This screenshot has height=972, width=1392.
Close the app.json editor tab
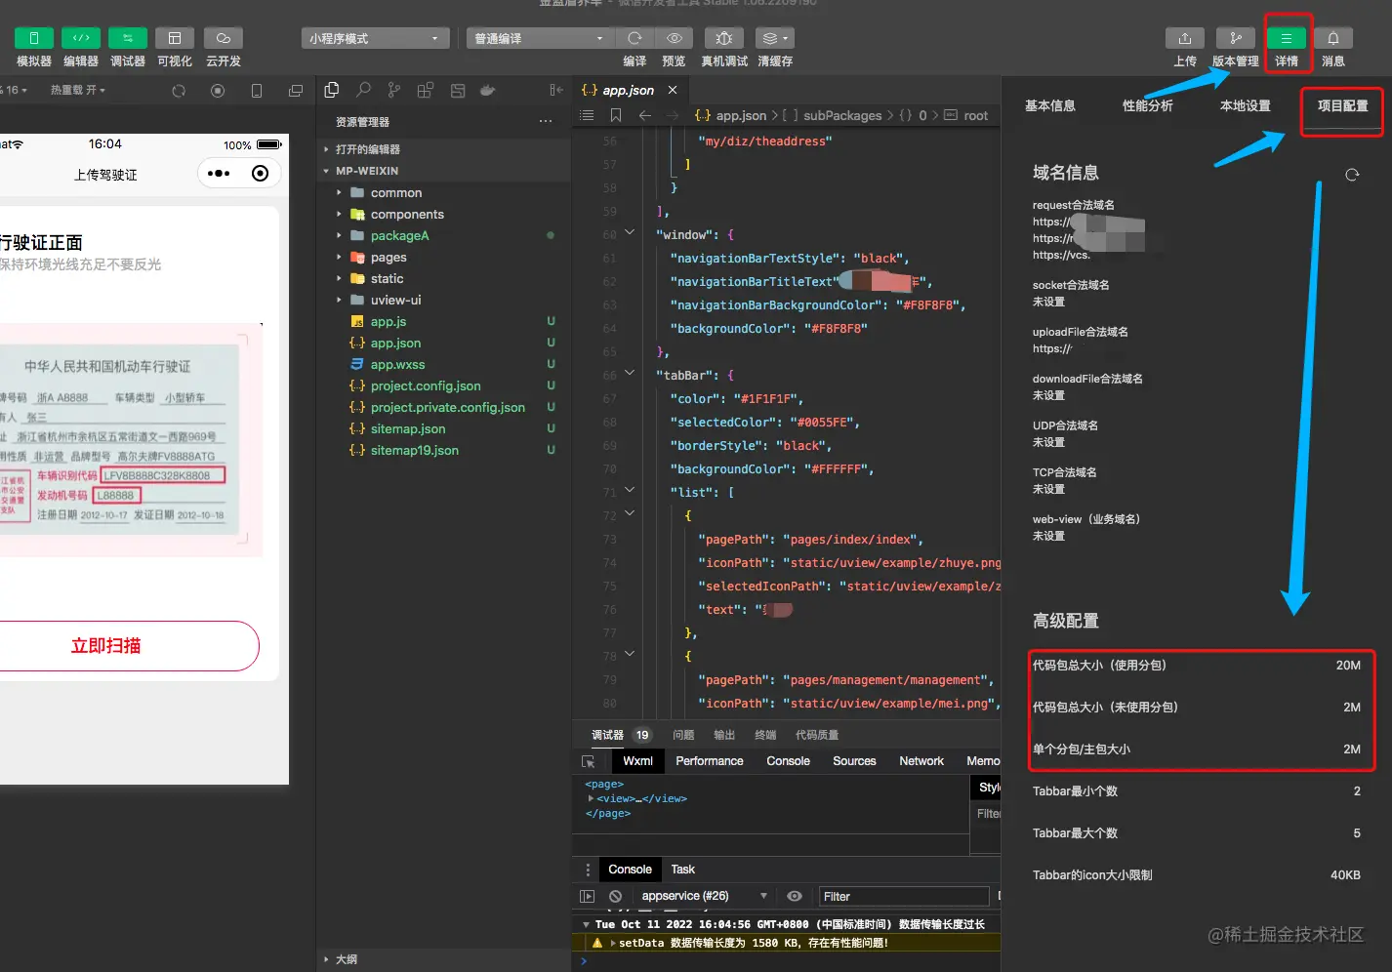tap(673, 90)
